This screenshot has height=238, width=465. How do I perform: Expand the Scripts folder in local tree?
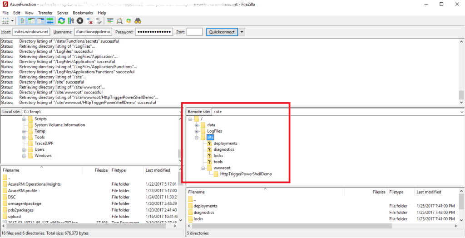point(24,119)
